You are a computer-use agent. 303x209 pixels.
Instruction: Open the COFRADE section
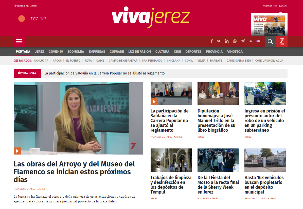tap(117, 51)
